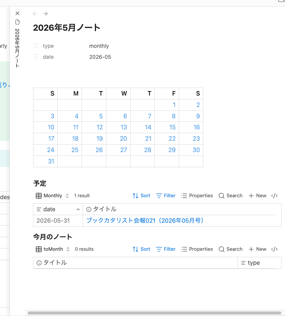This screenshot has width=285, height=316.
Task: Click the table view icon beside toMonth
Action: click(x=39, y=249)
